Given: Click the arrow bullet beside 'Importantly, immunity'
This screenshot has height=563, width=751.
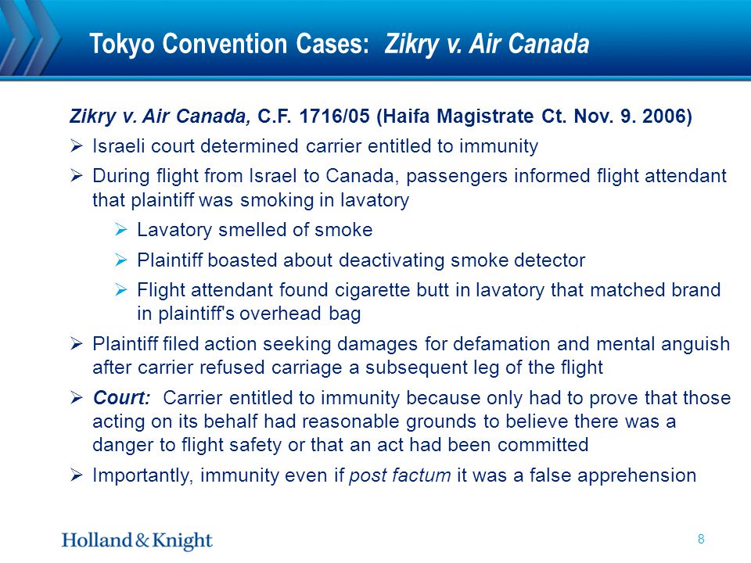Looking at the screenshot, I should click(x=77, y=475).
